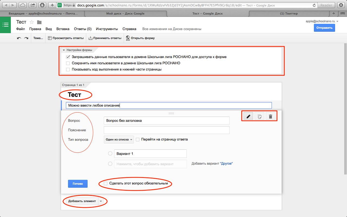Click Принимать ответы
The height and width of the screenshot is (217, 347).
click(x=105, y=38)
